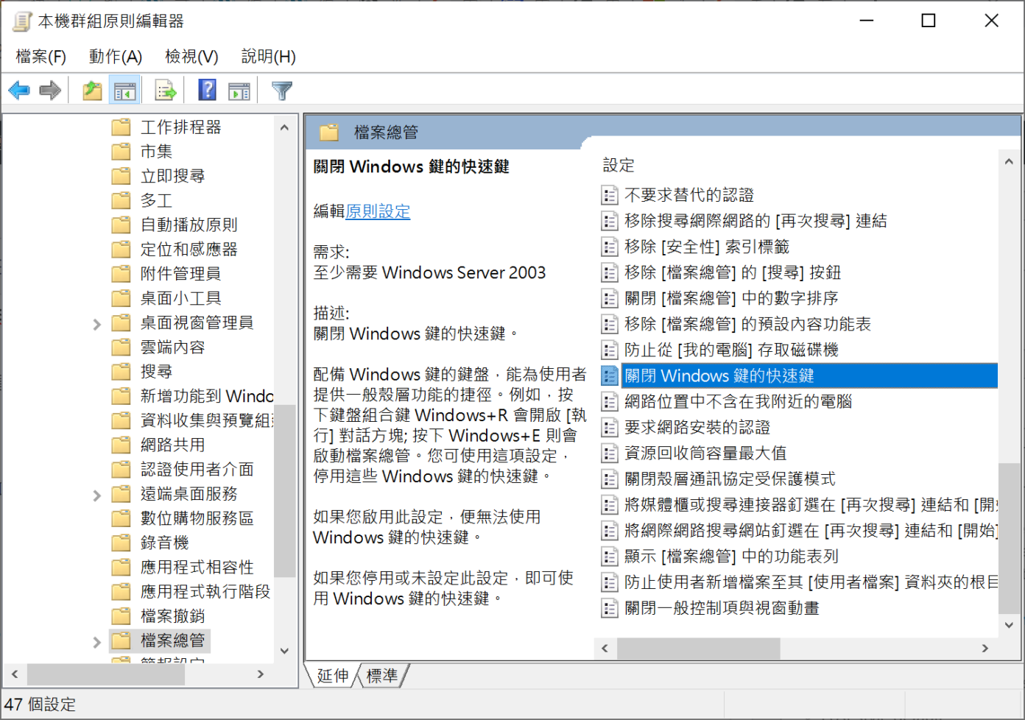
Task: Click folder icon beside 工作排程器
Action: [x=121, y=127]
